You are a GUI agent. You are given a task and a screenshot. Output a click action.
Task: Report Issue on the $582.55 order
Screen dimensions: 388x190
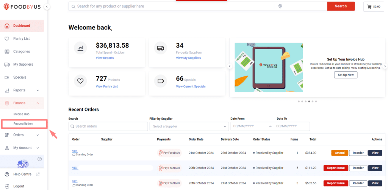coord(336,183)
